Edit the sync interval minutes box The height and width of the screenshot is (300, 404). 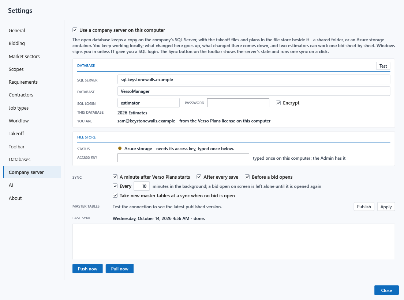click(142, 186)
